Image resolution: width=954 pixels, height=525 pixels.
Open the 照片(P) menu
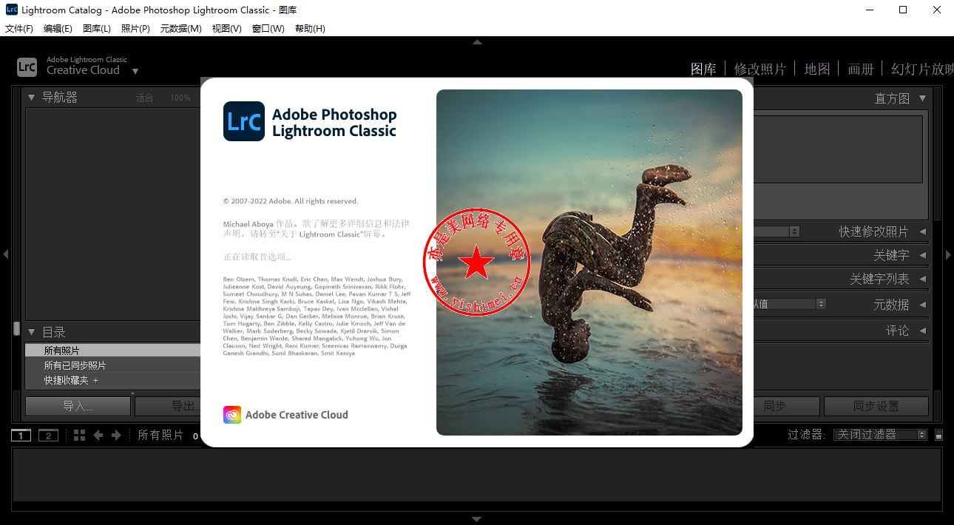point(135,29)
